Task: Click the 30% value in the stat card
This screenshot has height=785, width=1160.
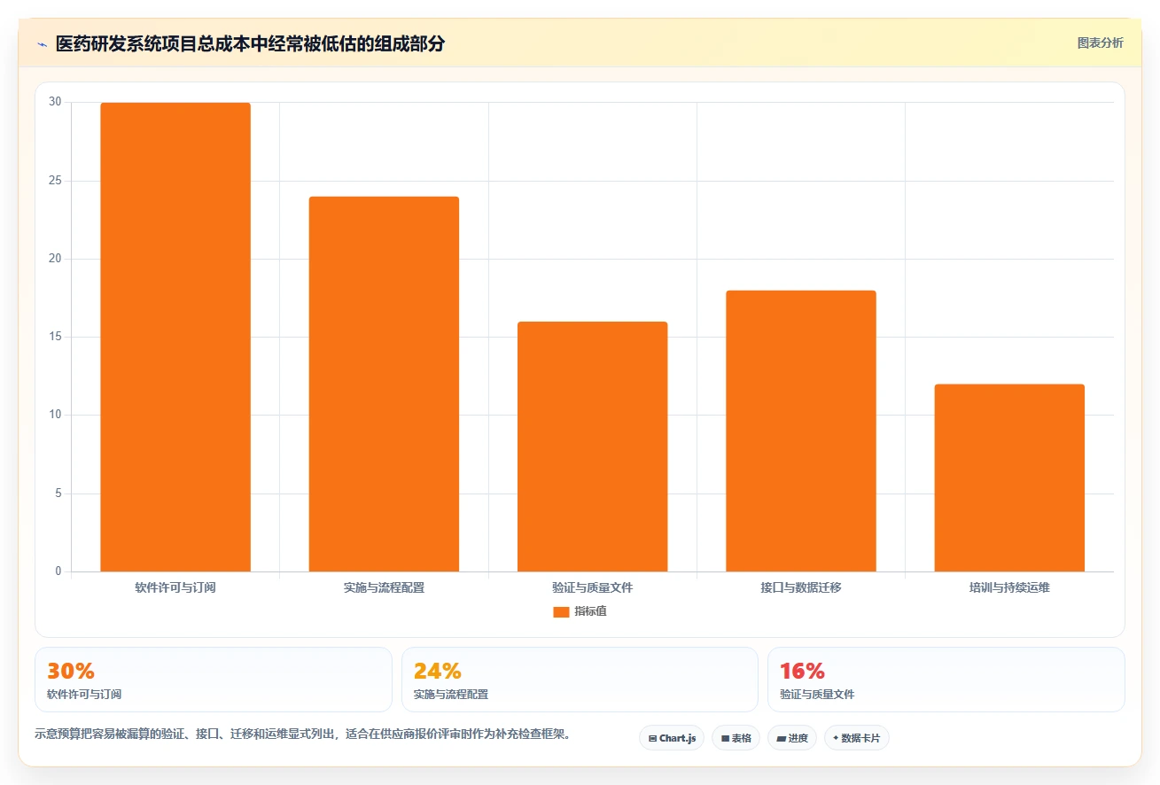Action: (71, 671)
